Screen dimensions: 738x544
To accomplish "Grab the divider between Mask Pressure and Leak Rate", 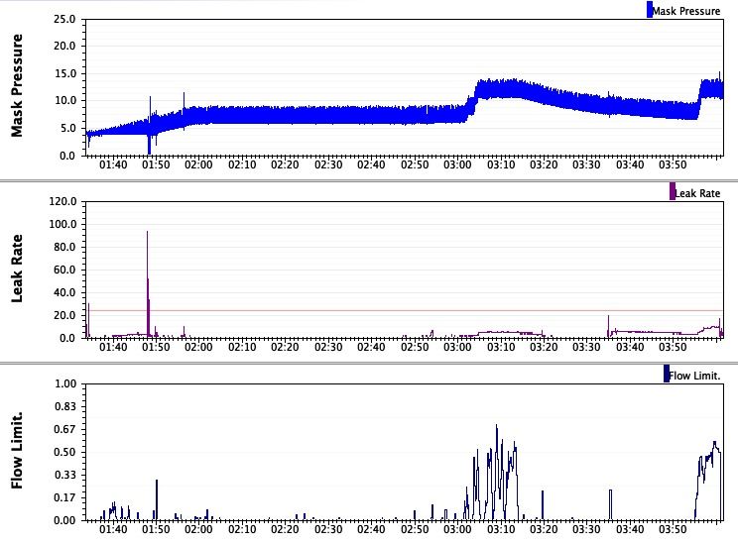I will point(369,180).
